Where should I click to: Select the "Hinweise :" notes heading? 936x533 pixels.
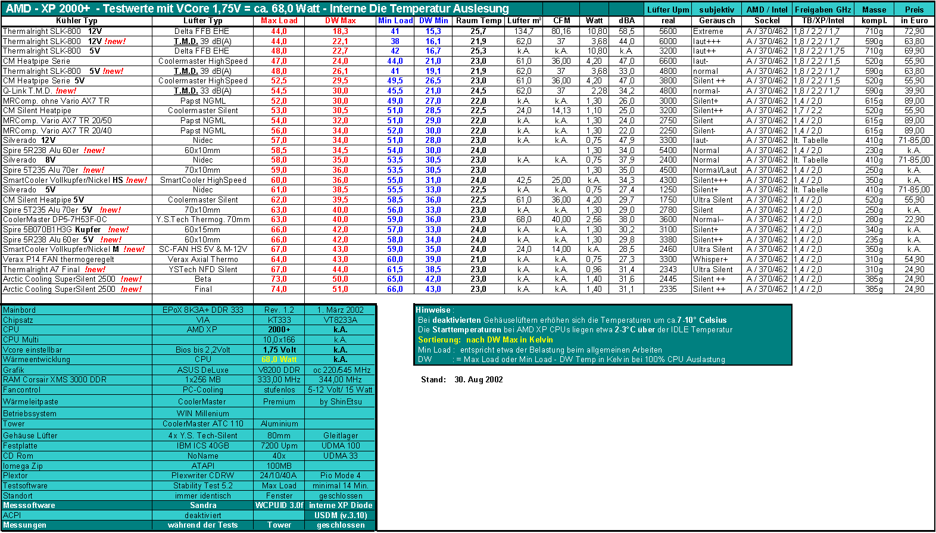click(435, 310)
